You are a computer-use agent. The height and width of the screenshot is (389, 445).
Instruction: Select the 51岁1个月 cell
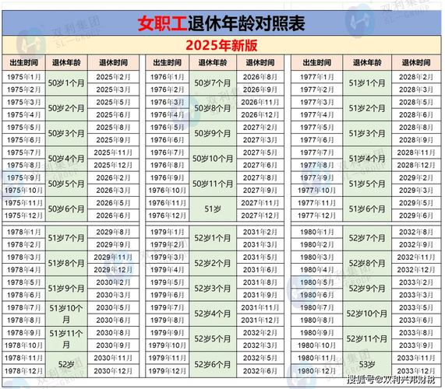367,83
